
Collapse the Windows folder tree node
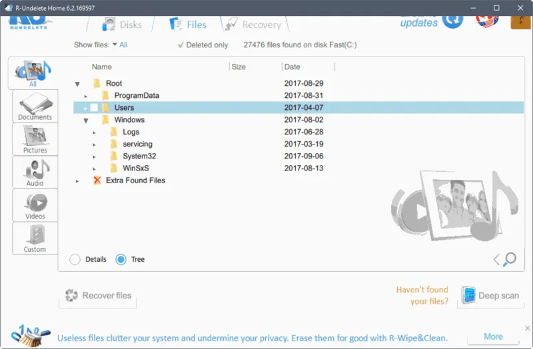[86, 121]
